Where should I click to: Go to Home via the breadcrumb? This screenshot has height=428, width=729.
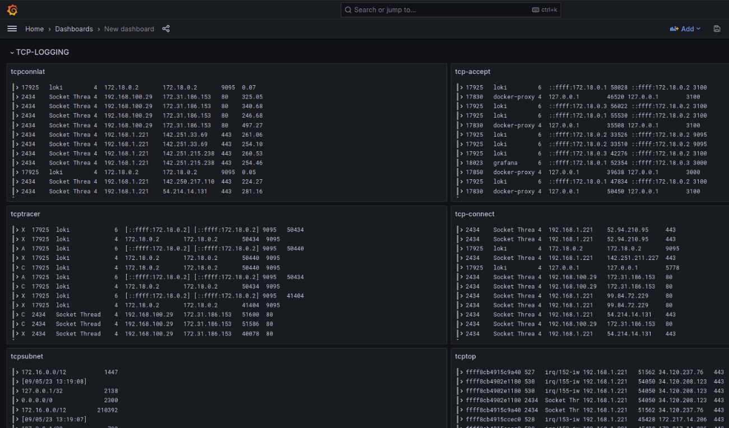click(x=34, y=29)
